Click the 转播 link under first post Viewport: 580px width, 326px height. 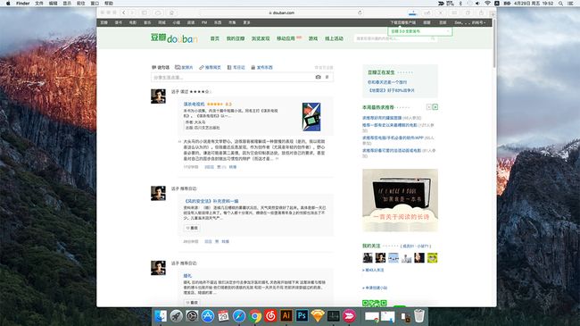(233, 167)
